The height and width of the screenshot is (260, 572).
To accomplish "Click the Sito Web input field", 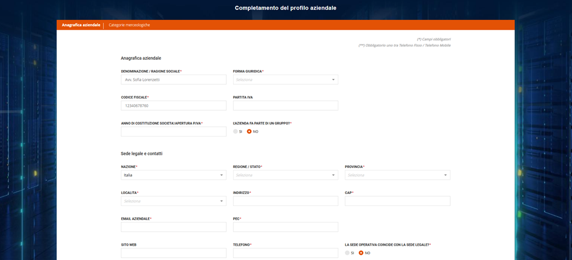I will (x=174, y=253).
